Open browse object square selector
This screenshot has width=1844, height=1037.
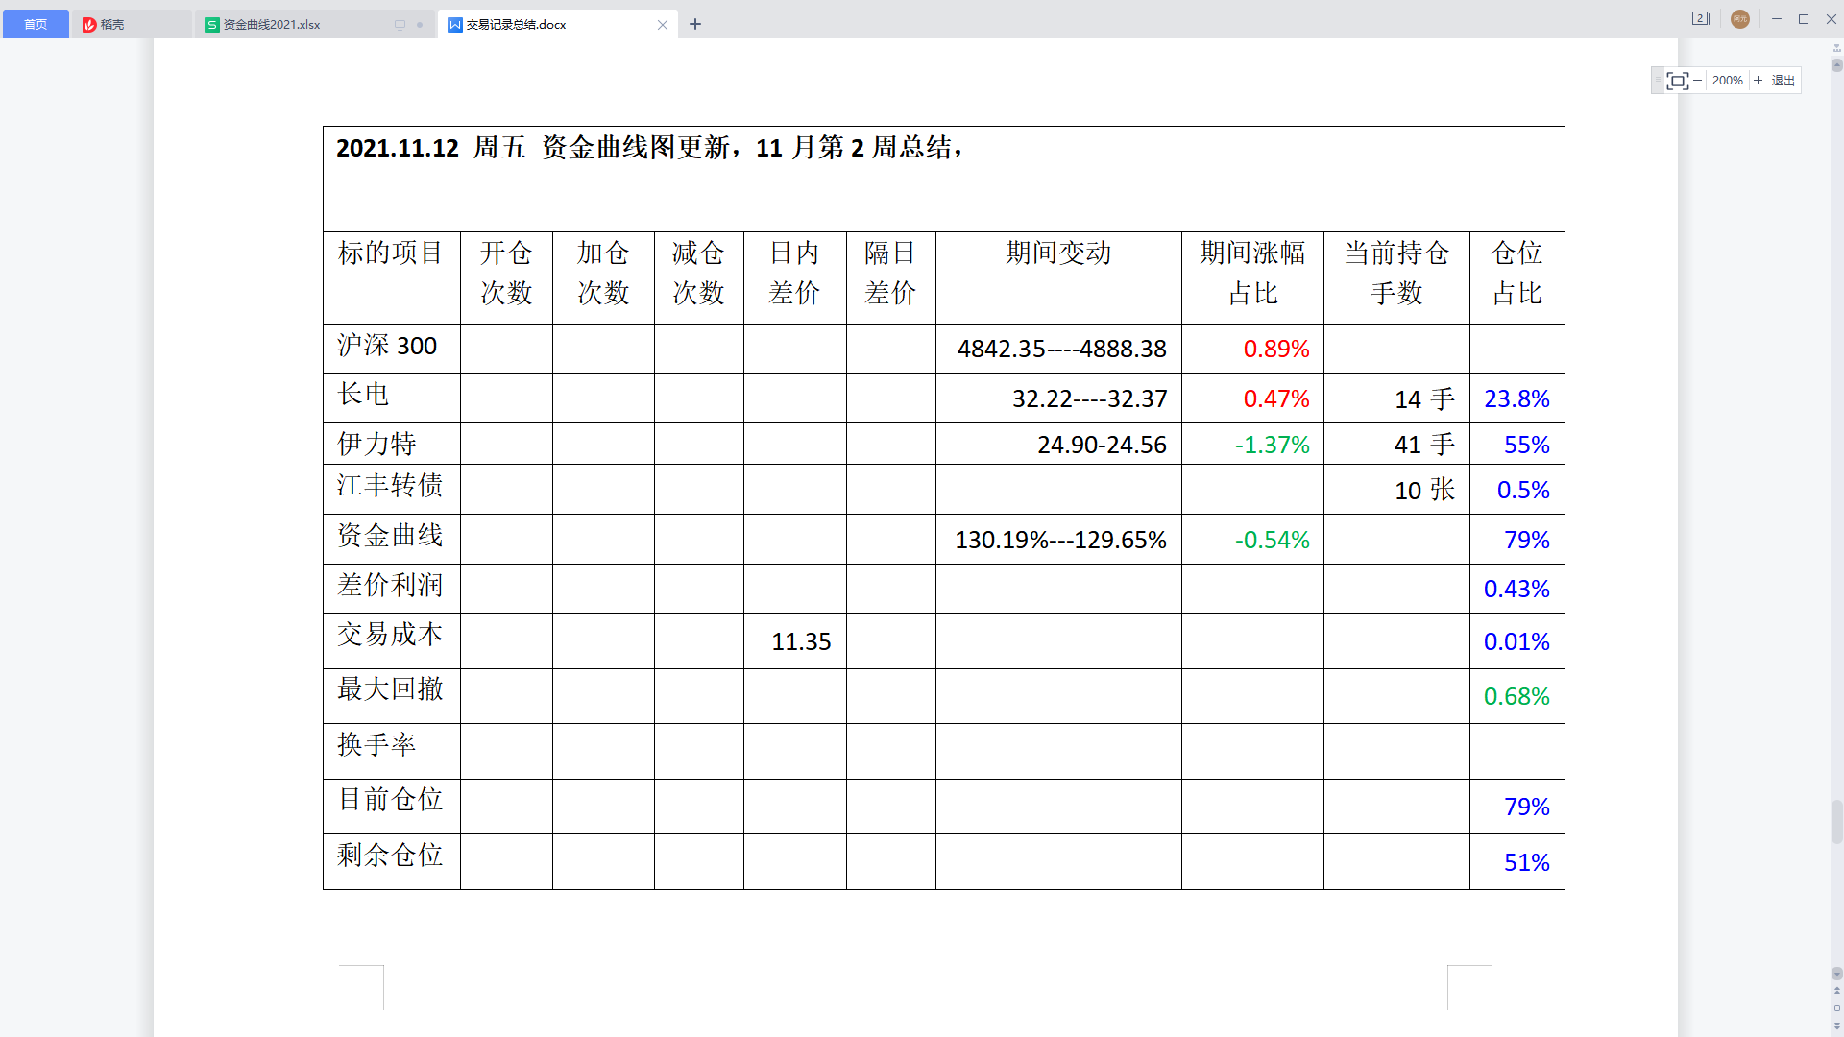pos(1836,1008)
